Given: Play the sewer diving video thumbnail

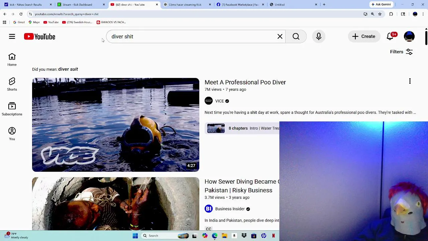Looking at the screenshot, I should [x=116, y=204].
